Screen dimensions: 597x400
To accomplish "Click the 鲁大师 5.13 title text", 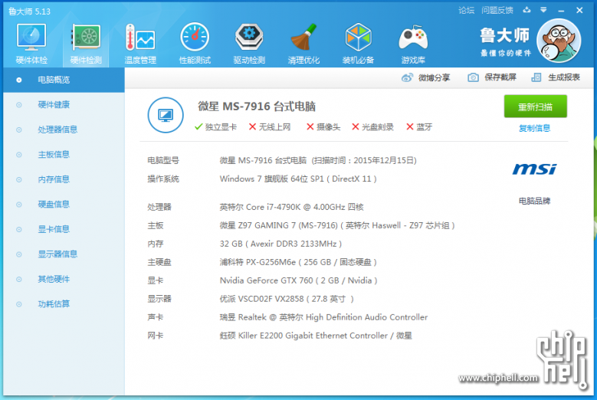I will coord(29,11).
